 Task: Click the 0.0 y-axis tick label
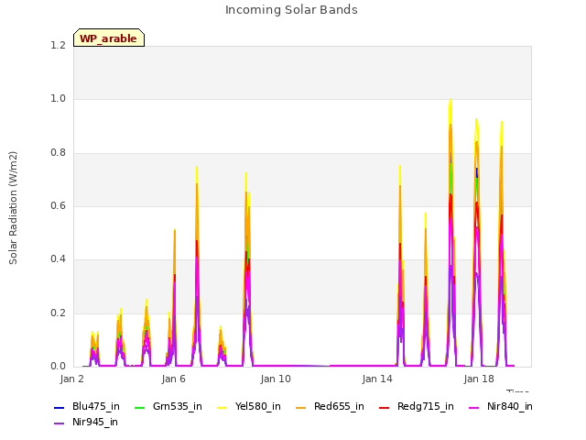tap(58, 367)
